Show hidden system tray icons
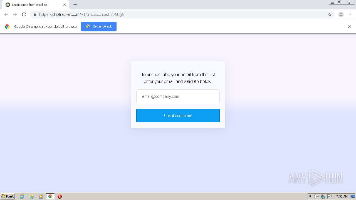 [310, 196]
